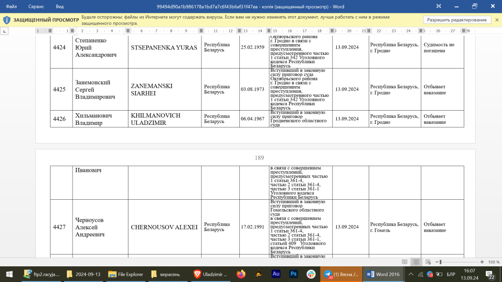502x282 pixels.
Task: Open the Сервис menu
Action: [x=36, y=6]
